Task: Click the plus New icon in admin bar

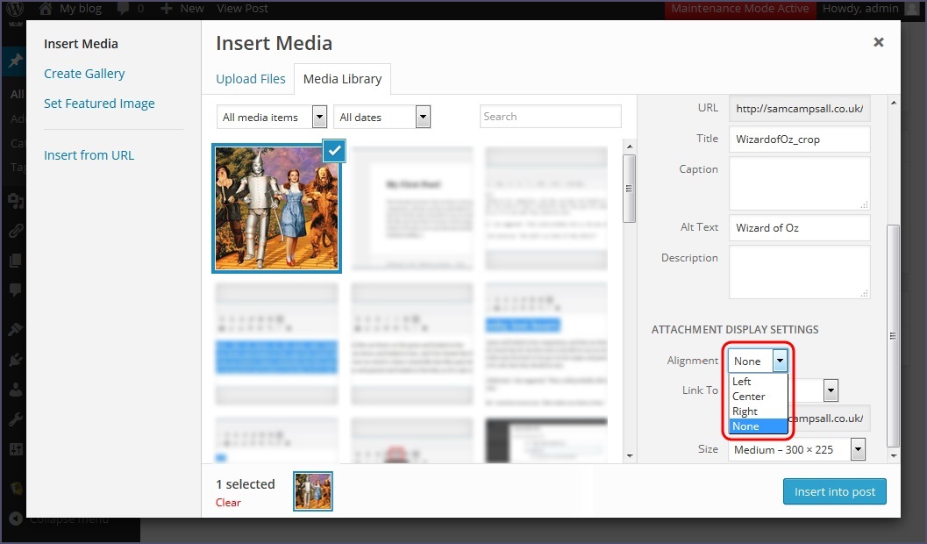Action: pos(166,9)
